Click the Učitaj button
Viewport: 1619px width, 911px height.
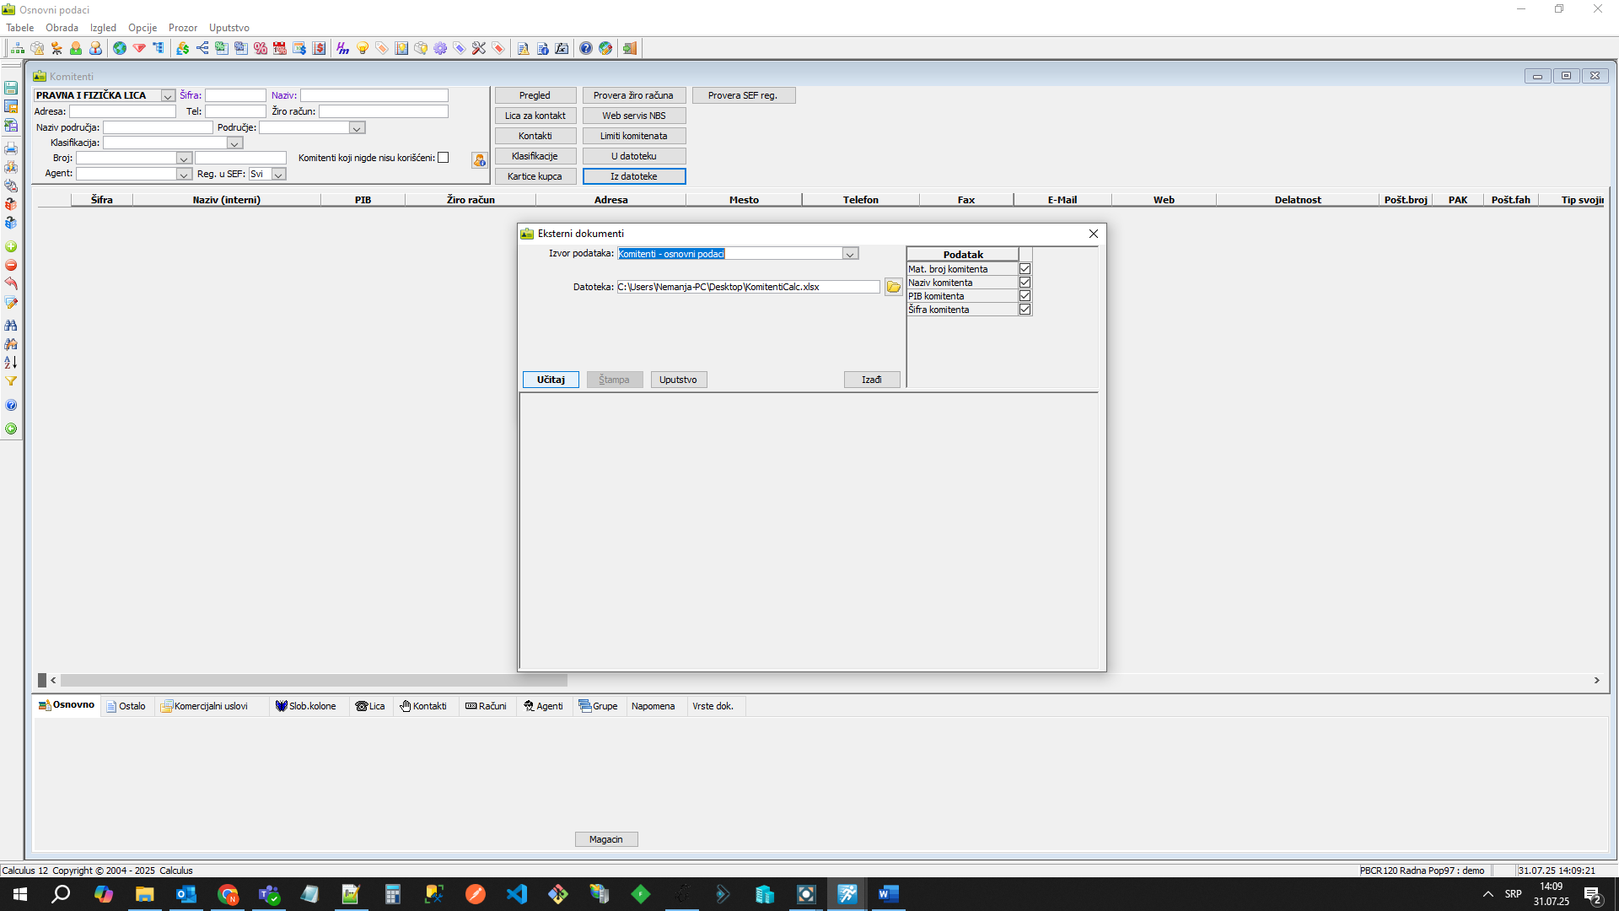point(551,380)
